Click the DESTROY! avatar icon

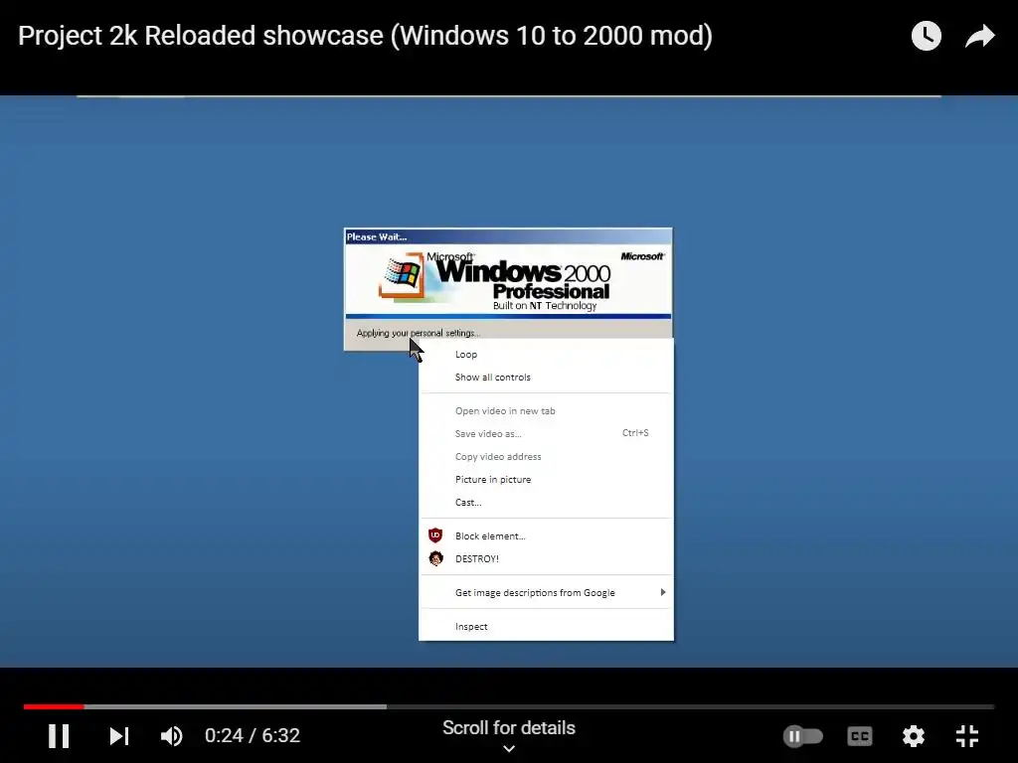coord(435,558)
